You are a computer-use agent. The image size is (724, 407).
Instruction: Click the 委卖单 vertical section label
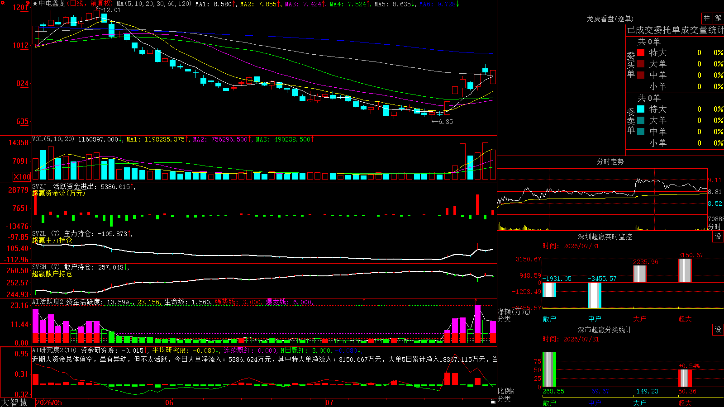click(x=631, y=121)
